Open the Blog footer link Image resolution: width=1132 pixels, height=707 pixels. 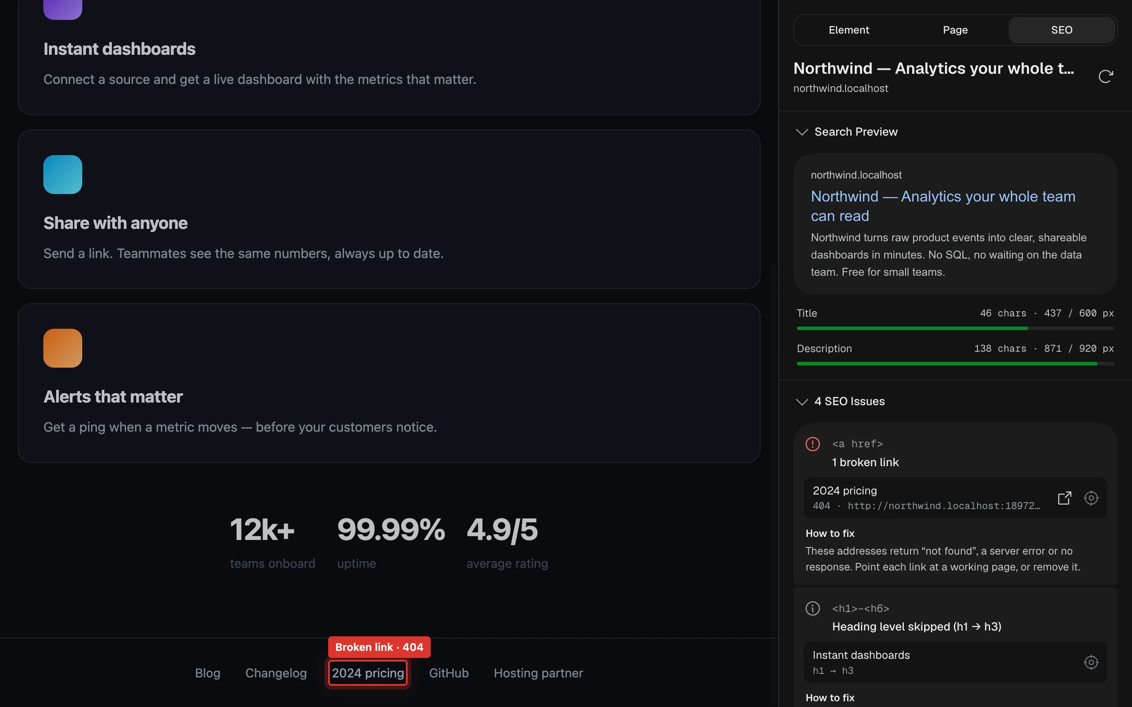207,673
